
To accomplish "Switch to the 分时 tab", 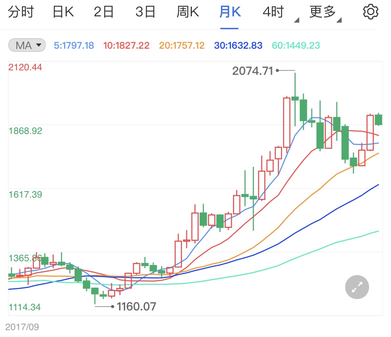I will click(21, 12).
